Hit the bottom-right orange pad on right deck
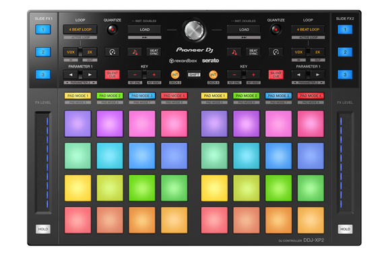The image size is (388, 256). (311, 220)
